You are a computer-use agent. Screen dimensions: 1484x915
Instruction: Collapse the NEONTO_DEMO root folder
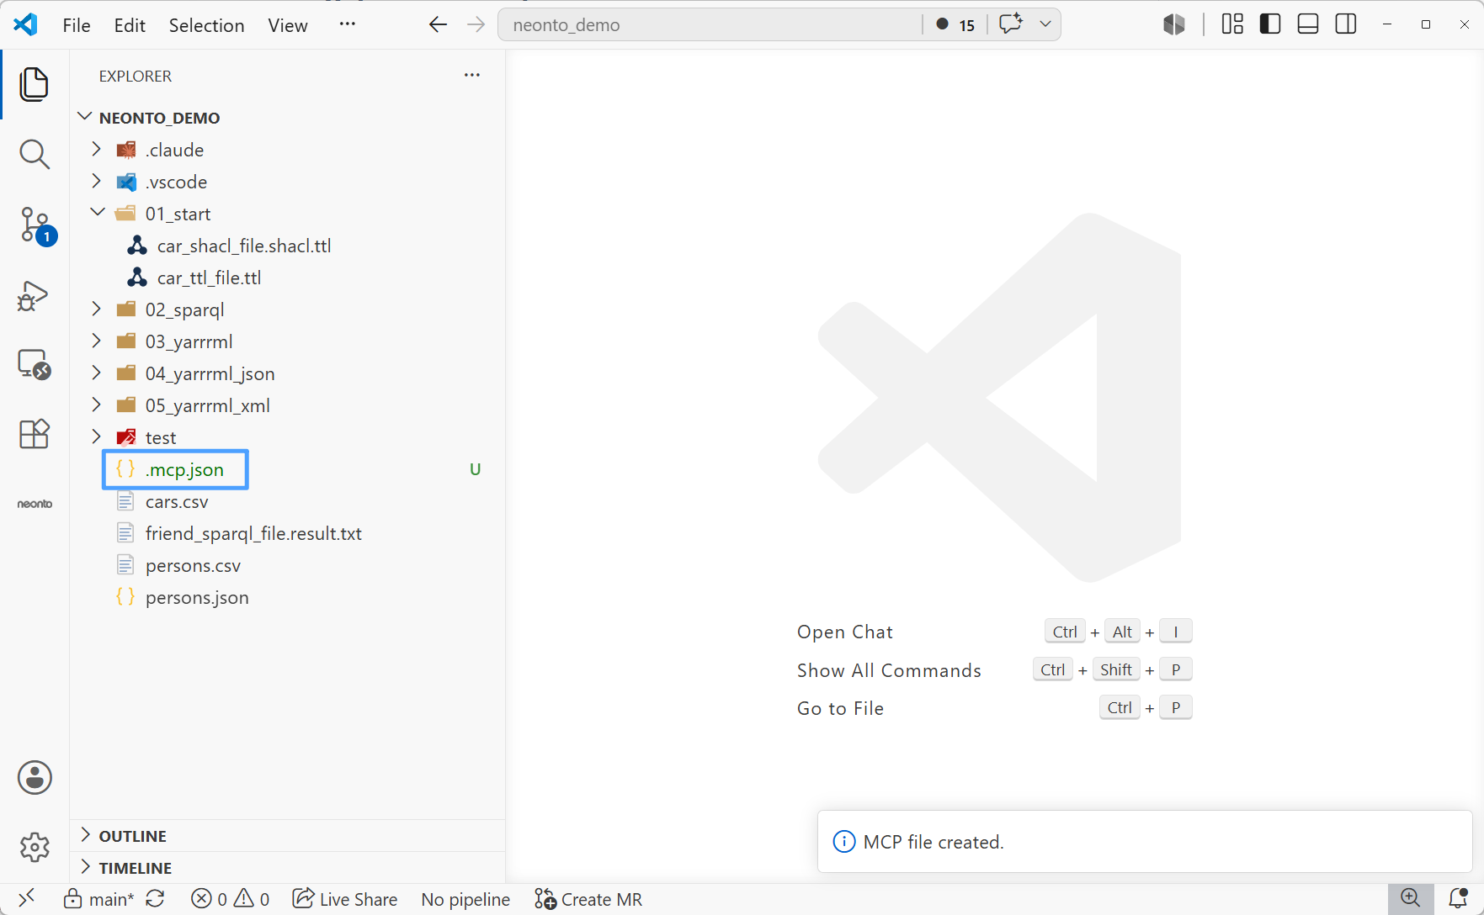pos(85,117)
